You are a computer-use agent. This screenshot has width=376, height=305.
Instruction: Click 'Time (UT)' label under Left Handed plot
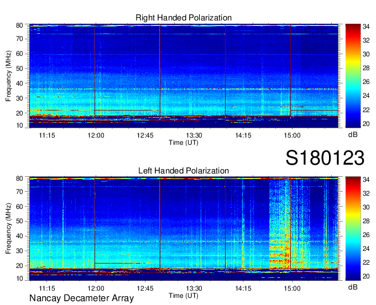click(184, 296)
